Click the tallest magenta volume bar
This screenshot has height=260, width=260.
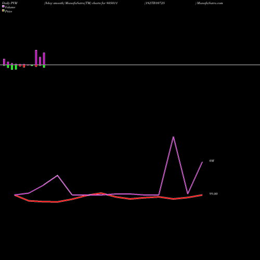pos(36,58)
